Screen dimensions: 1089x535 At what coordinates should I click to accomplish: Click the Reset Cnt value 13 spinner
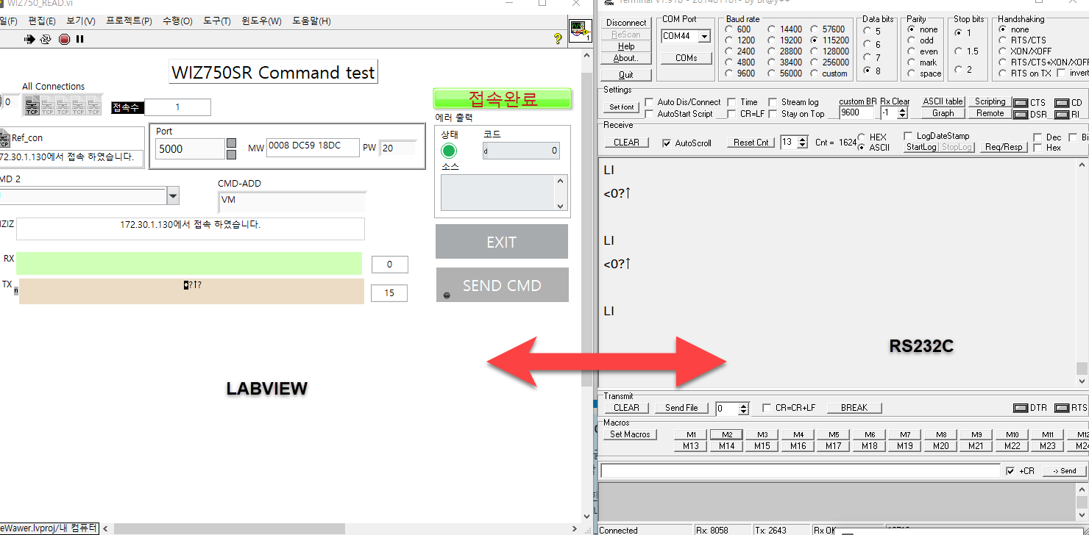pos(802,143)
